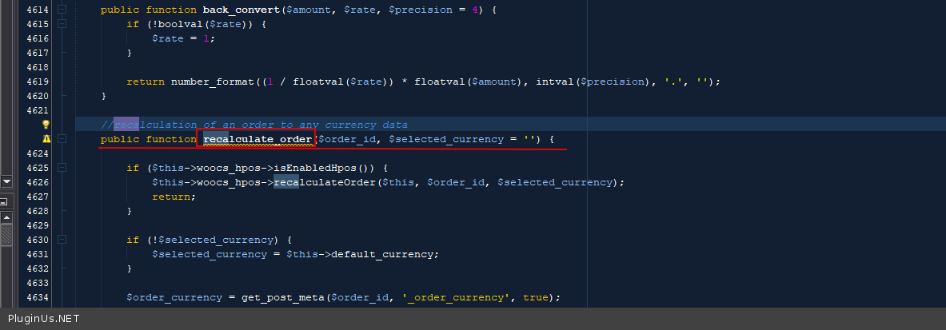Click the left panel scroll-down arrow
This screenshot has width=946, height=330.
click(x=6, y=181)
